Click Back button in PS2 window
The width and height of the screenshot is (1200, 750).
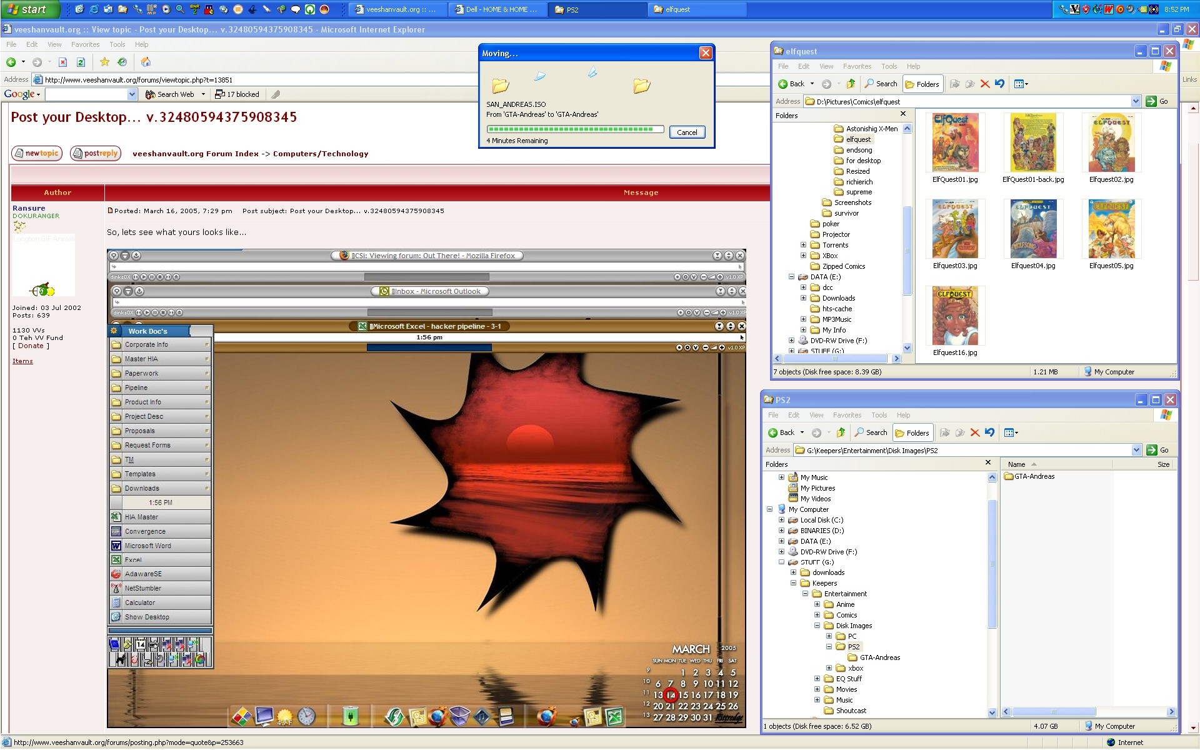(781, 432)
